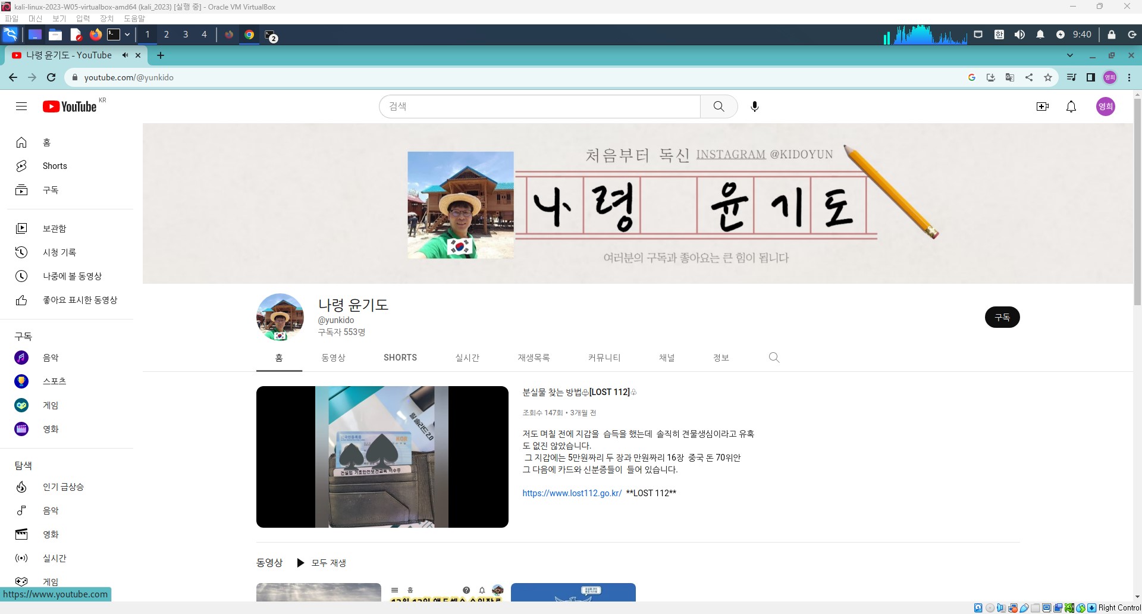Open the Music subscription channel
The height and width of the screenshot is (614, 1142).
click(x=70, y=358)
